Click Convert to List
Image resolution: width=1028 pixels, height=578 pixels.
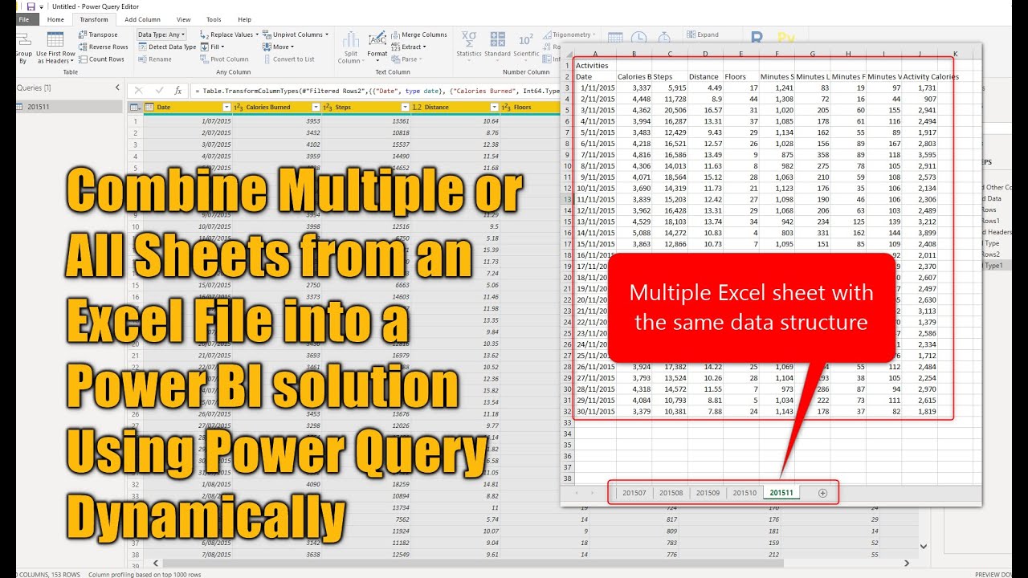click(x=288, y=59)
